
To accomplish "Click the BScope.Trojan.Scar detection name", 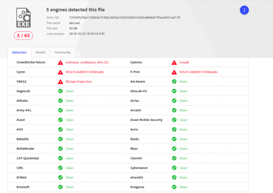I will click(x=79, y=81).
